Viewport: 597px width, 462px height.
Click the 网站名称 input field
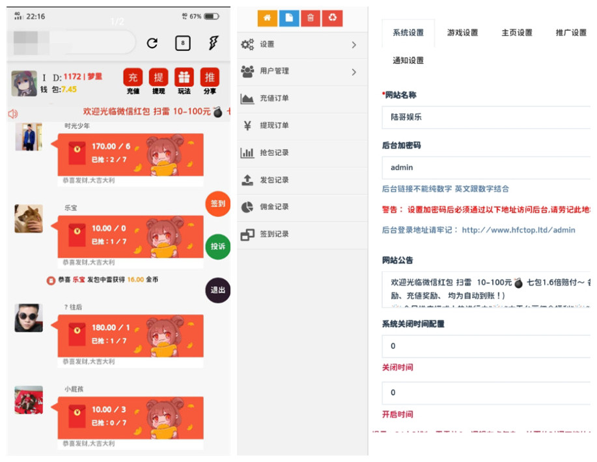click(x=486, y=118)
